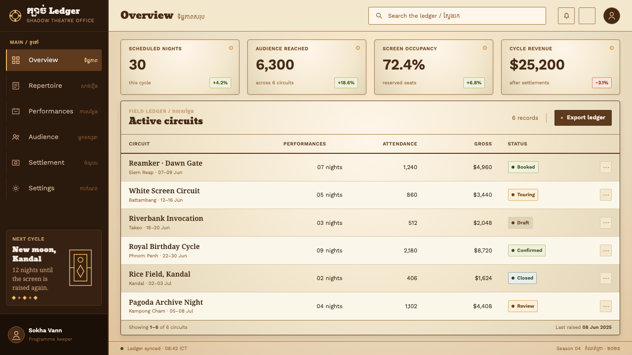Click the Gross column header
The image size is (632, 355).
click(x=483, y=144)
